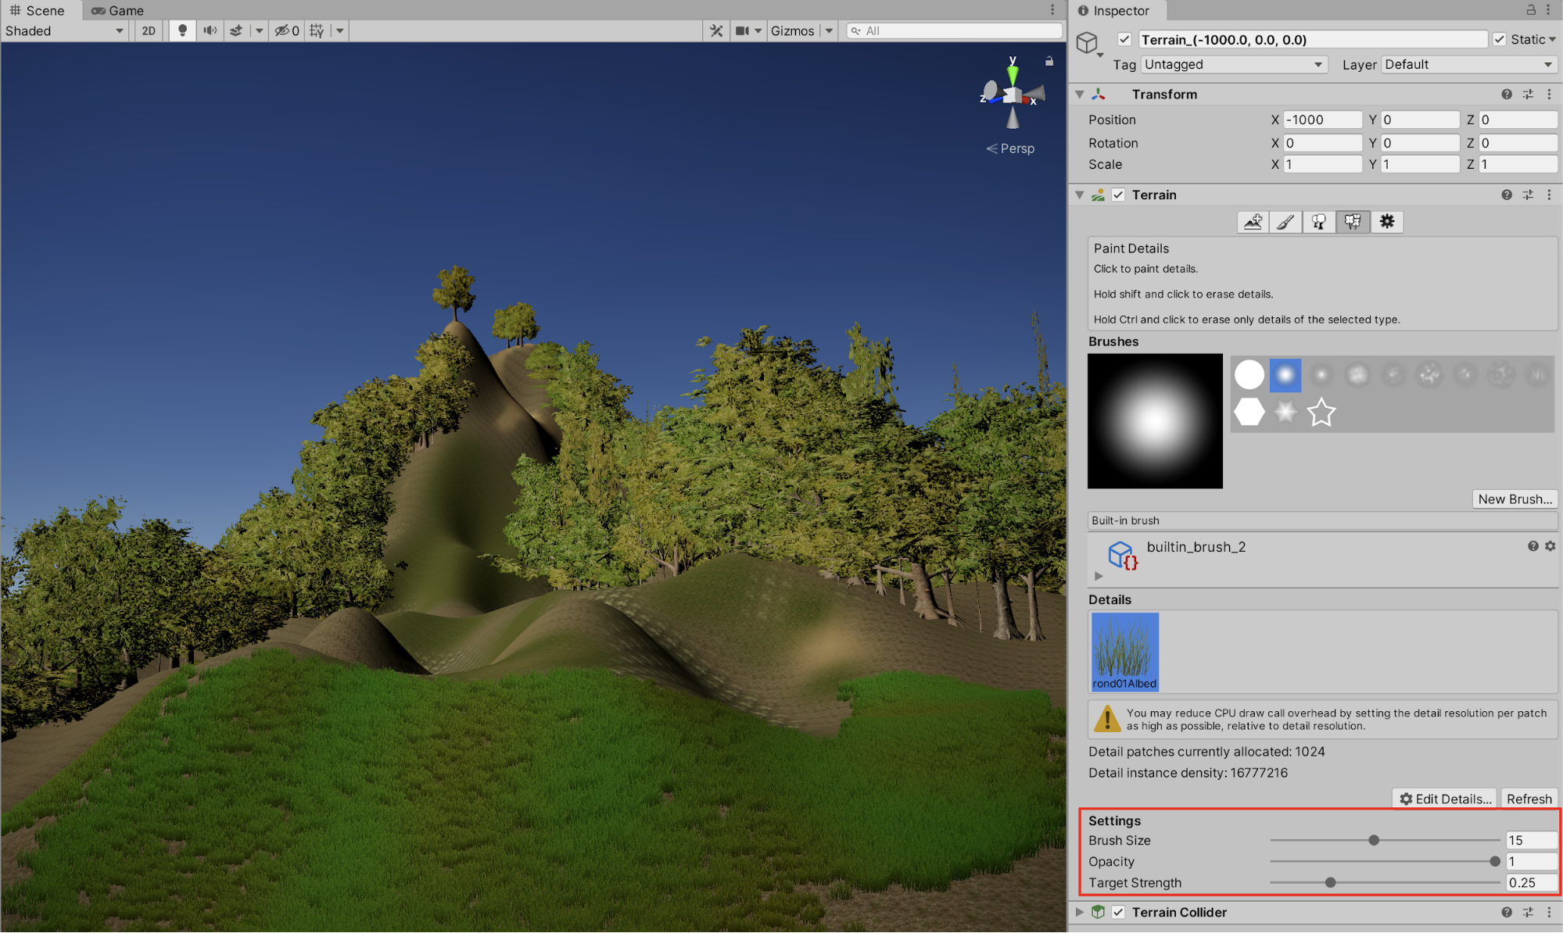Screen dimensions: 1563x933
Task: Open the Shaded draw mode dropdown
Action: point(64,30)
